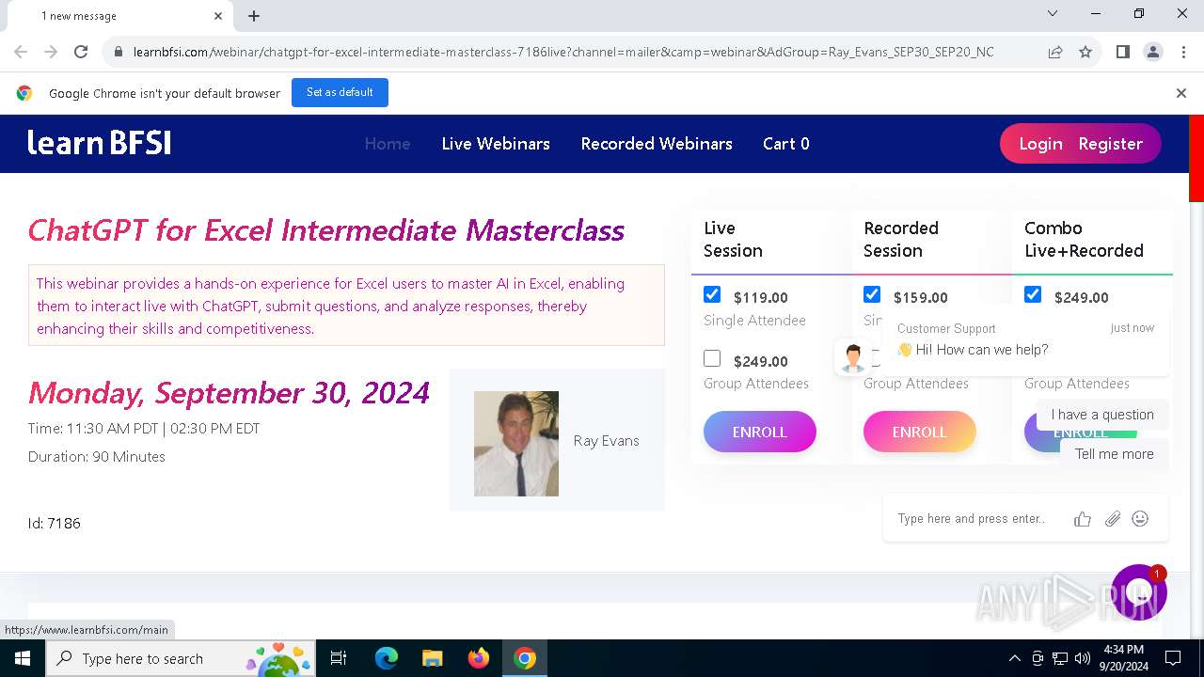This screenshot has height=677, width=1204.
Task: Dismiss the default browser notification bar
Action: (x=1181, y=93)
